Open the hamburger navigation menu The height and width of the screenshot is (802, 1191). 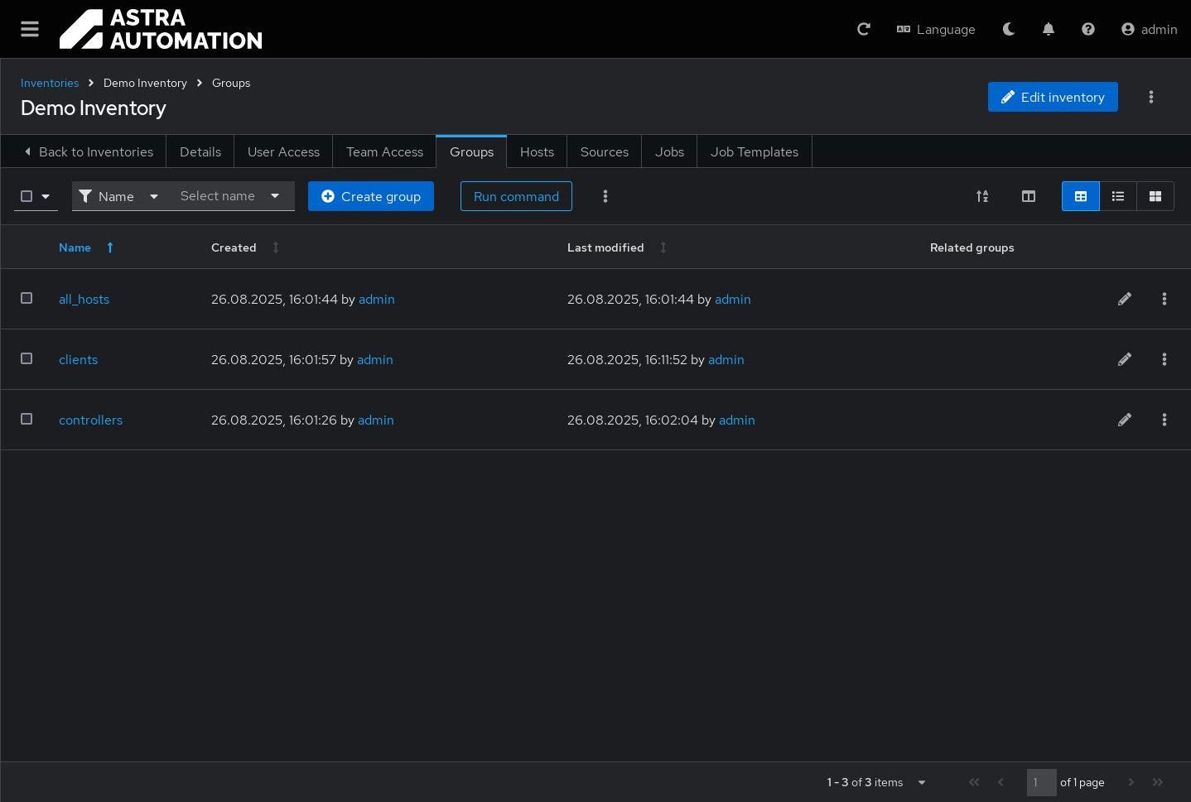pyautogui.click(x=30, y=29)
